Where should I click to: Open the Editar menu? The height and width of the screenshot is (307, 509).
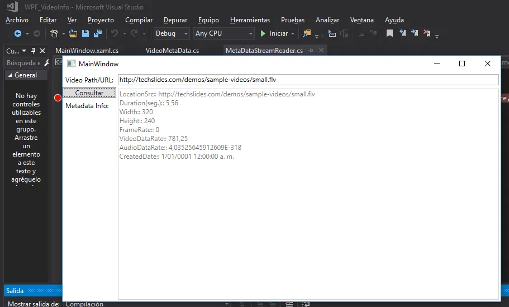coord(48,20)
